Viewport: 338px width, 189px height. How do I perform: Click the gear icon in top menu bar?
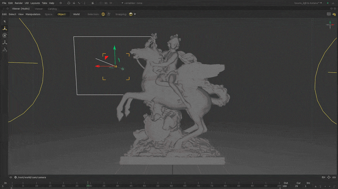[x=61, y=3]
